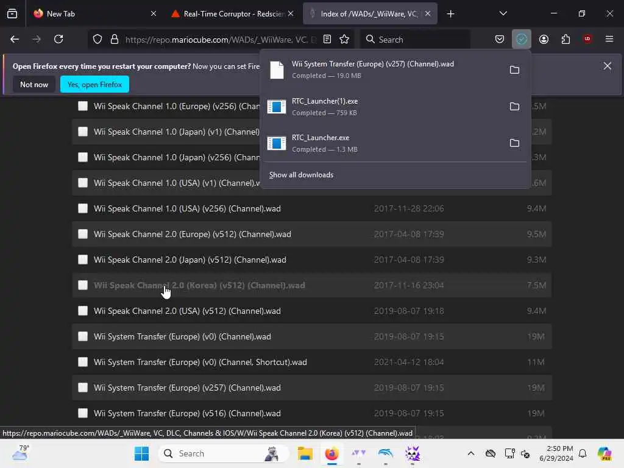
Task: Click the Not now button
Action: tap(34, 84)
